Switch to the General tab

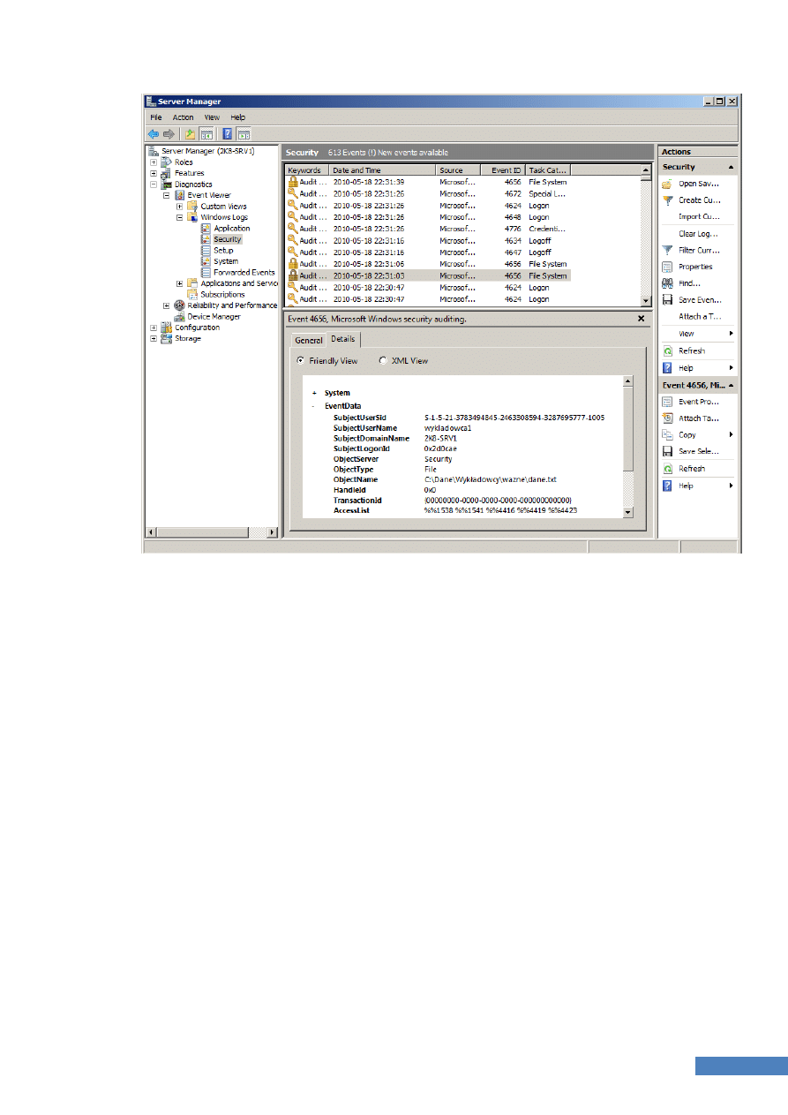pyautogui.click(x=308, y=340)
